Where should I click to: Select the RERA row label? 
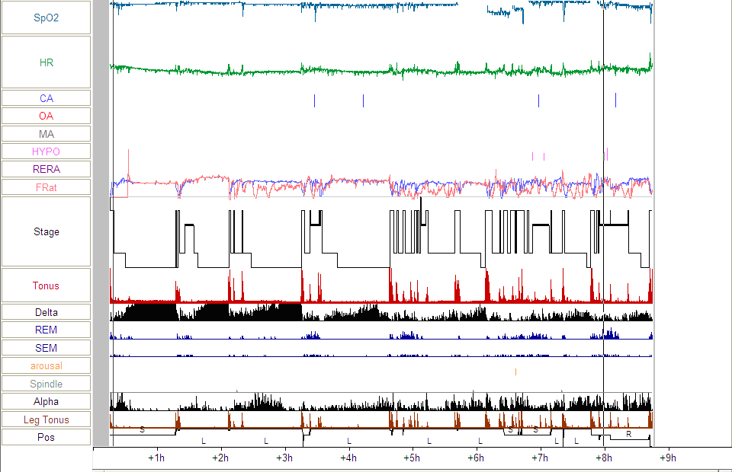[x=46, y=169]
